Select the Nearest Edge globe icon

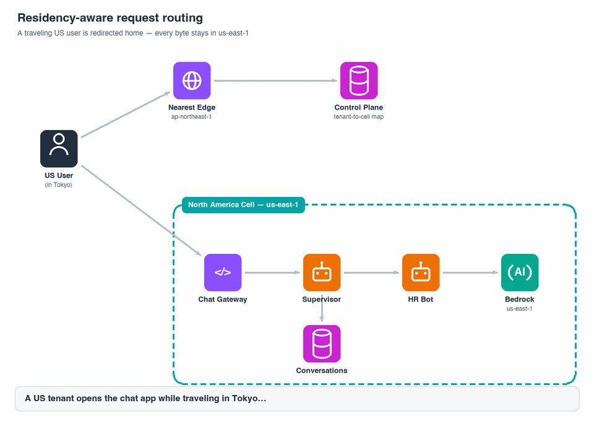tap(192, 80)
